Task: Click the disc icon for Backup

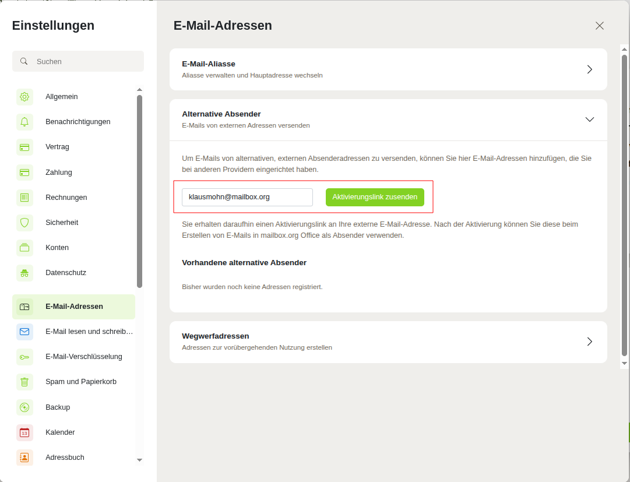Action: pos(24,407)
